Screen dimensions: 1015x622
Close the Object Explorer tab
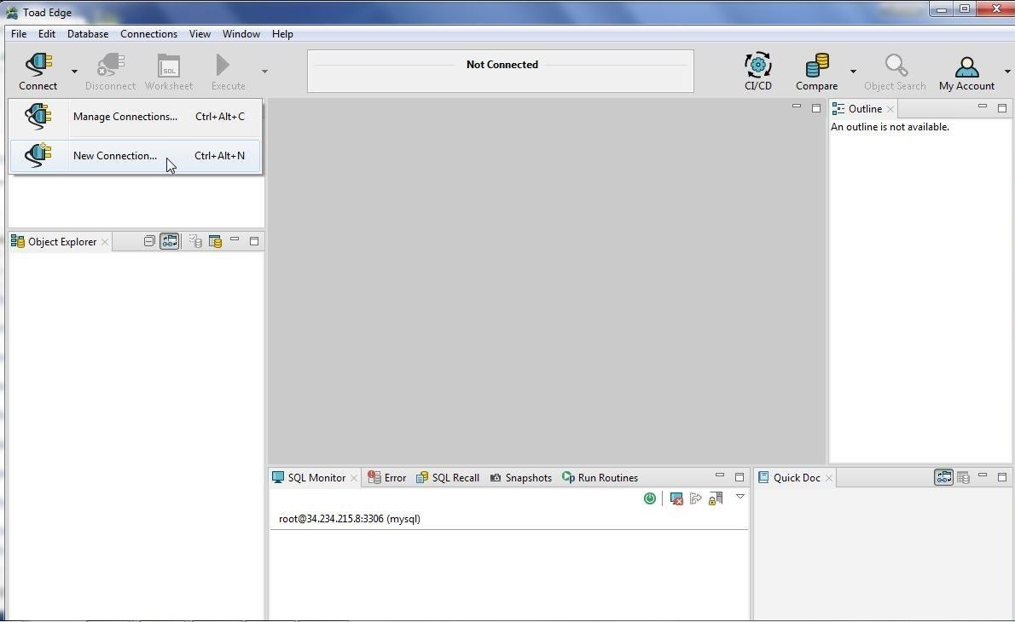pyautogui.click(x=105, y=242)
